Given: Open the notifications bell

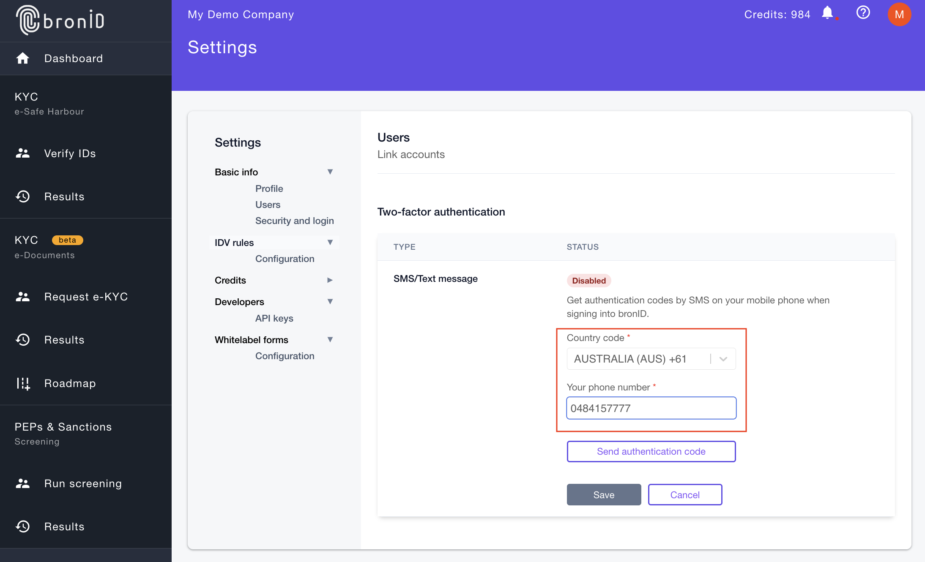Looking at the screenshot, I should (x=827, y=14).
